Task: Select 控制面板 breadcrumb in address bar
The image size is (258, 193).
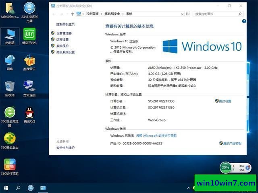Action: (x=92, y=14)
